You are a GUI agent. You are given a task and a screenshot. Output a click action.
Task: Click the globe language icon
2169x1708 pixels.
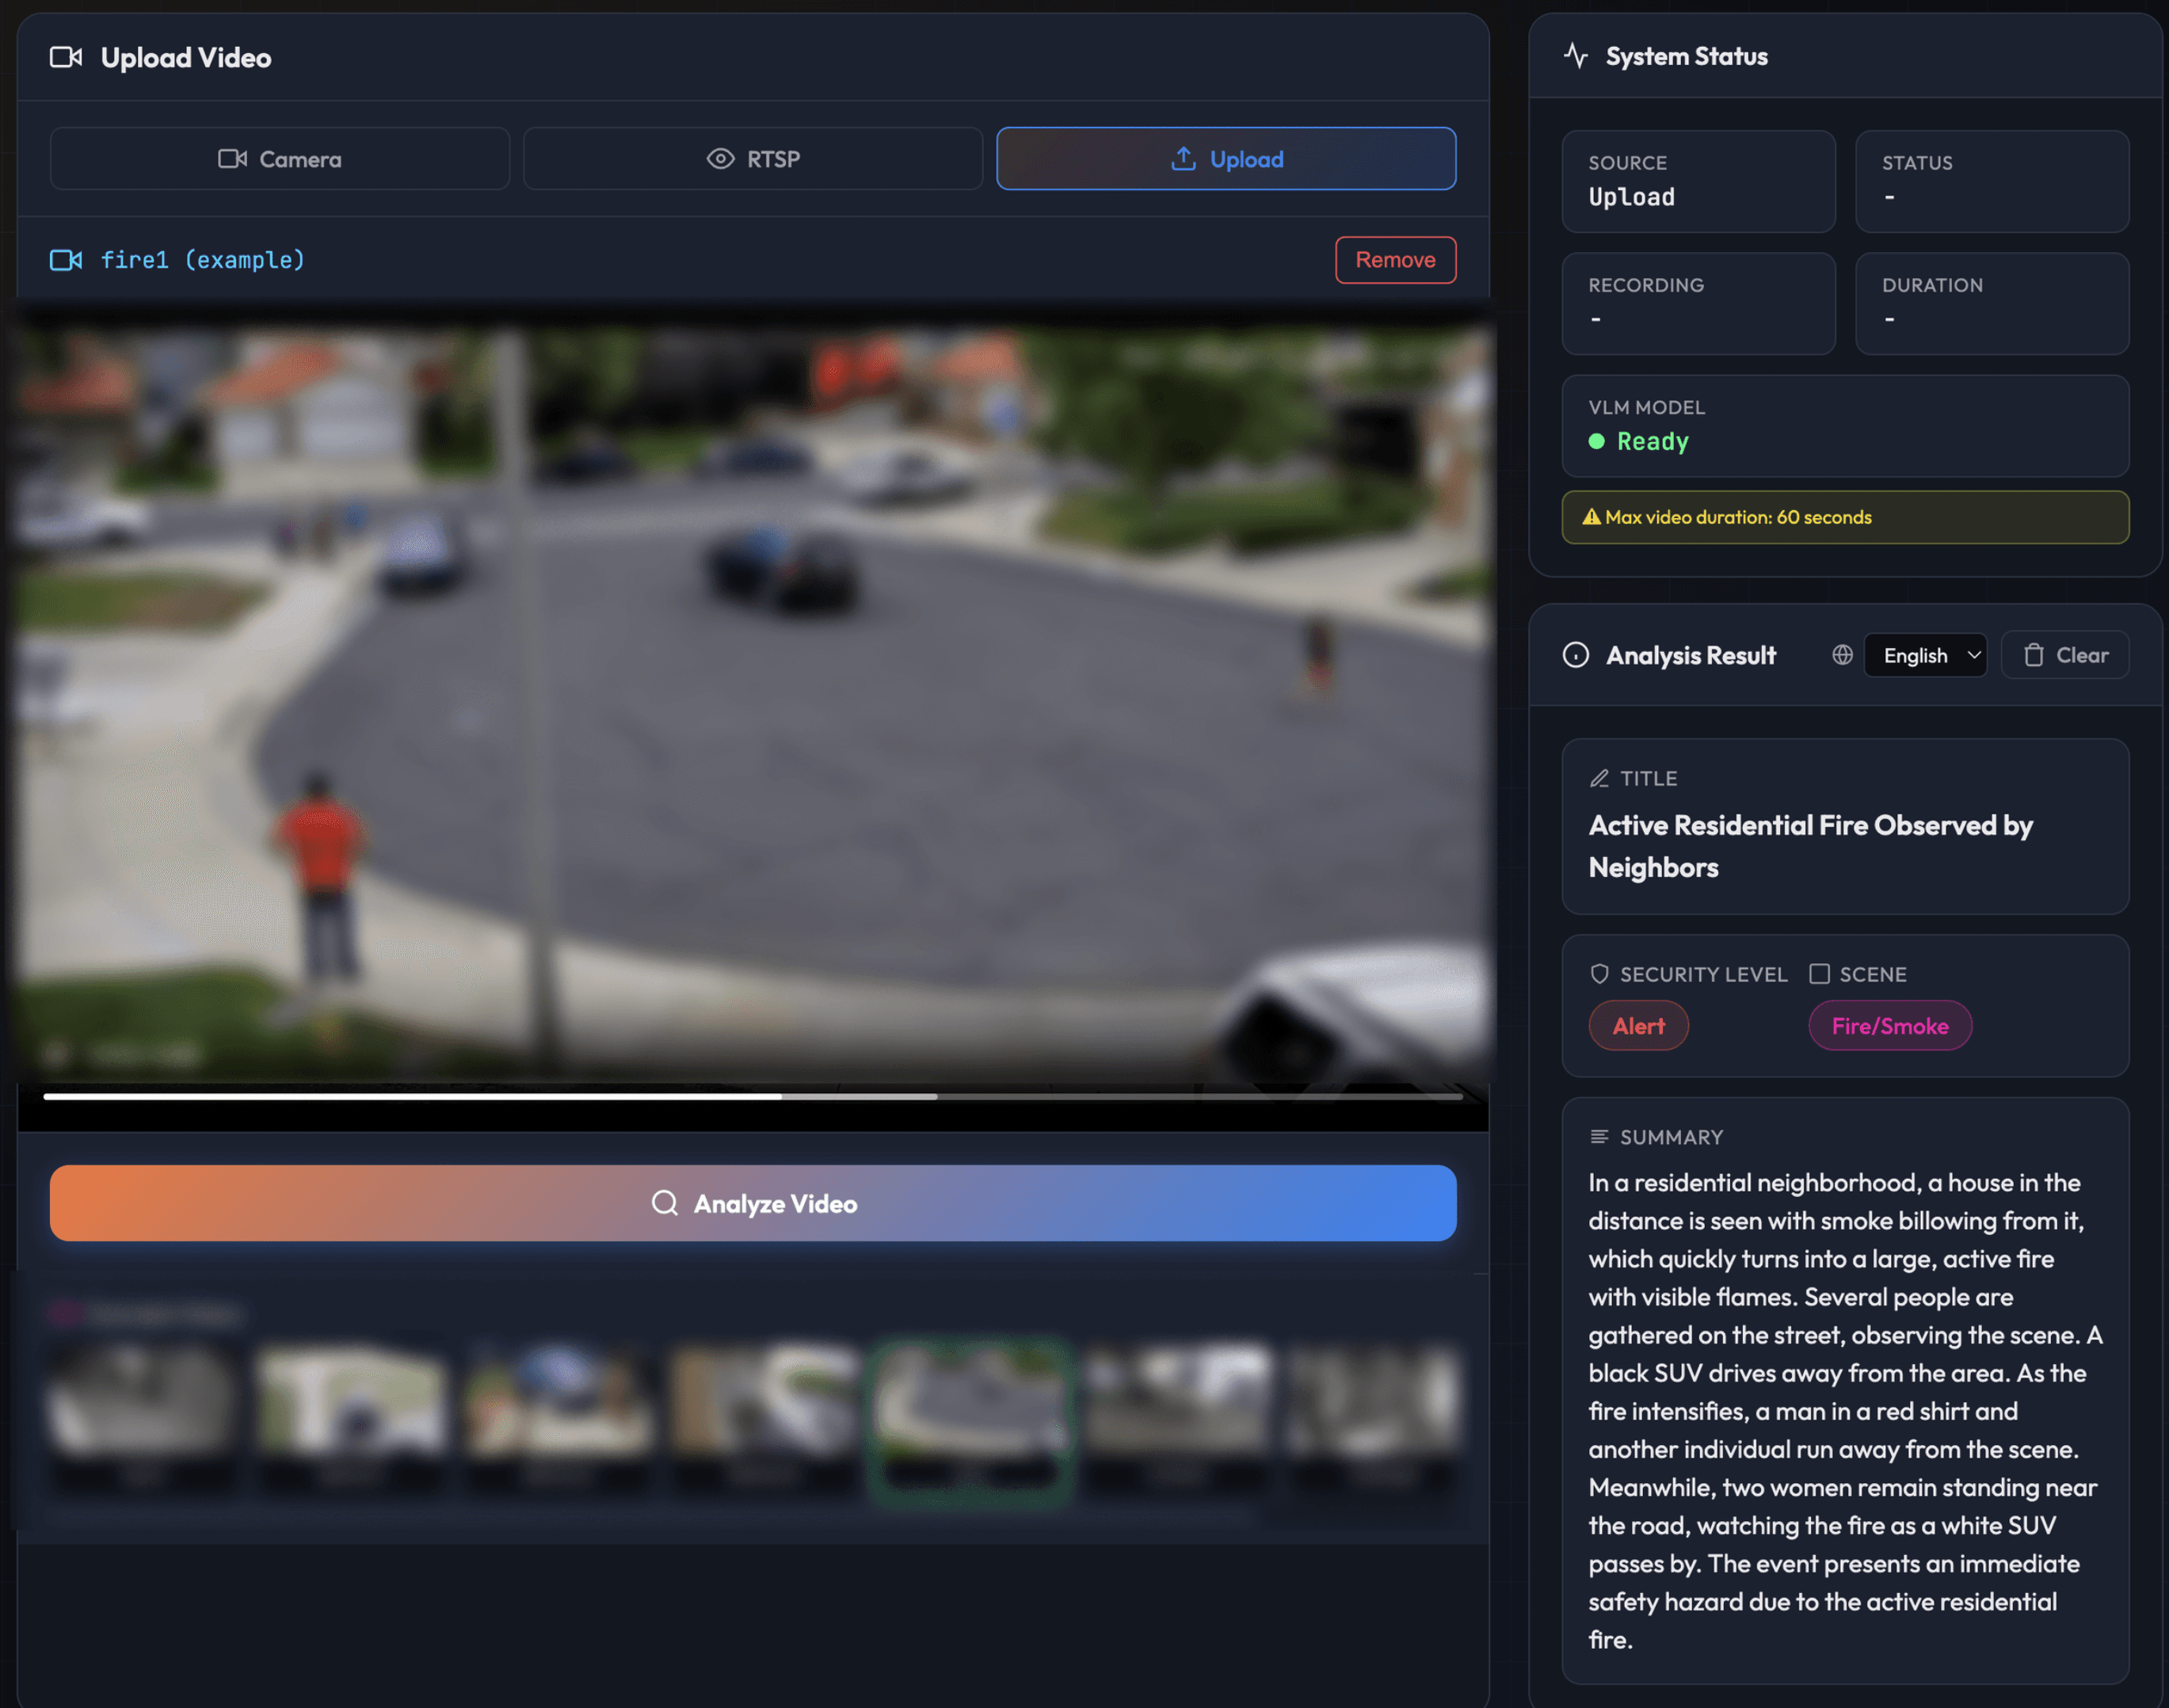point(1842,655)
